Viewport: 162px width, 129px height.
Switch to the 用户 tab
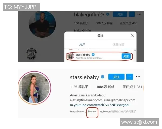point(82,44)
